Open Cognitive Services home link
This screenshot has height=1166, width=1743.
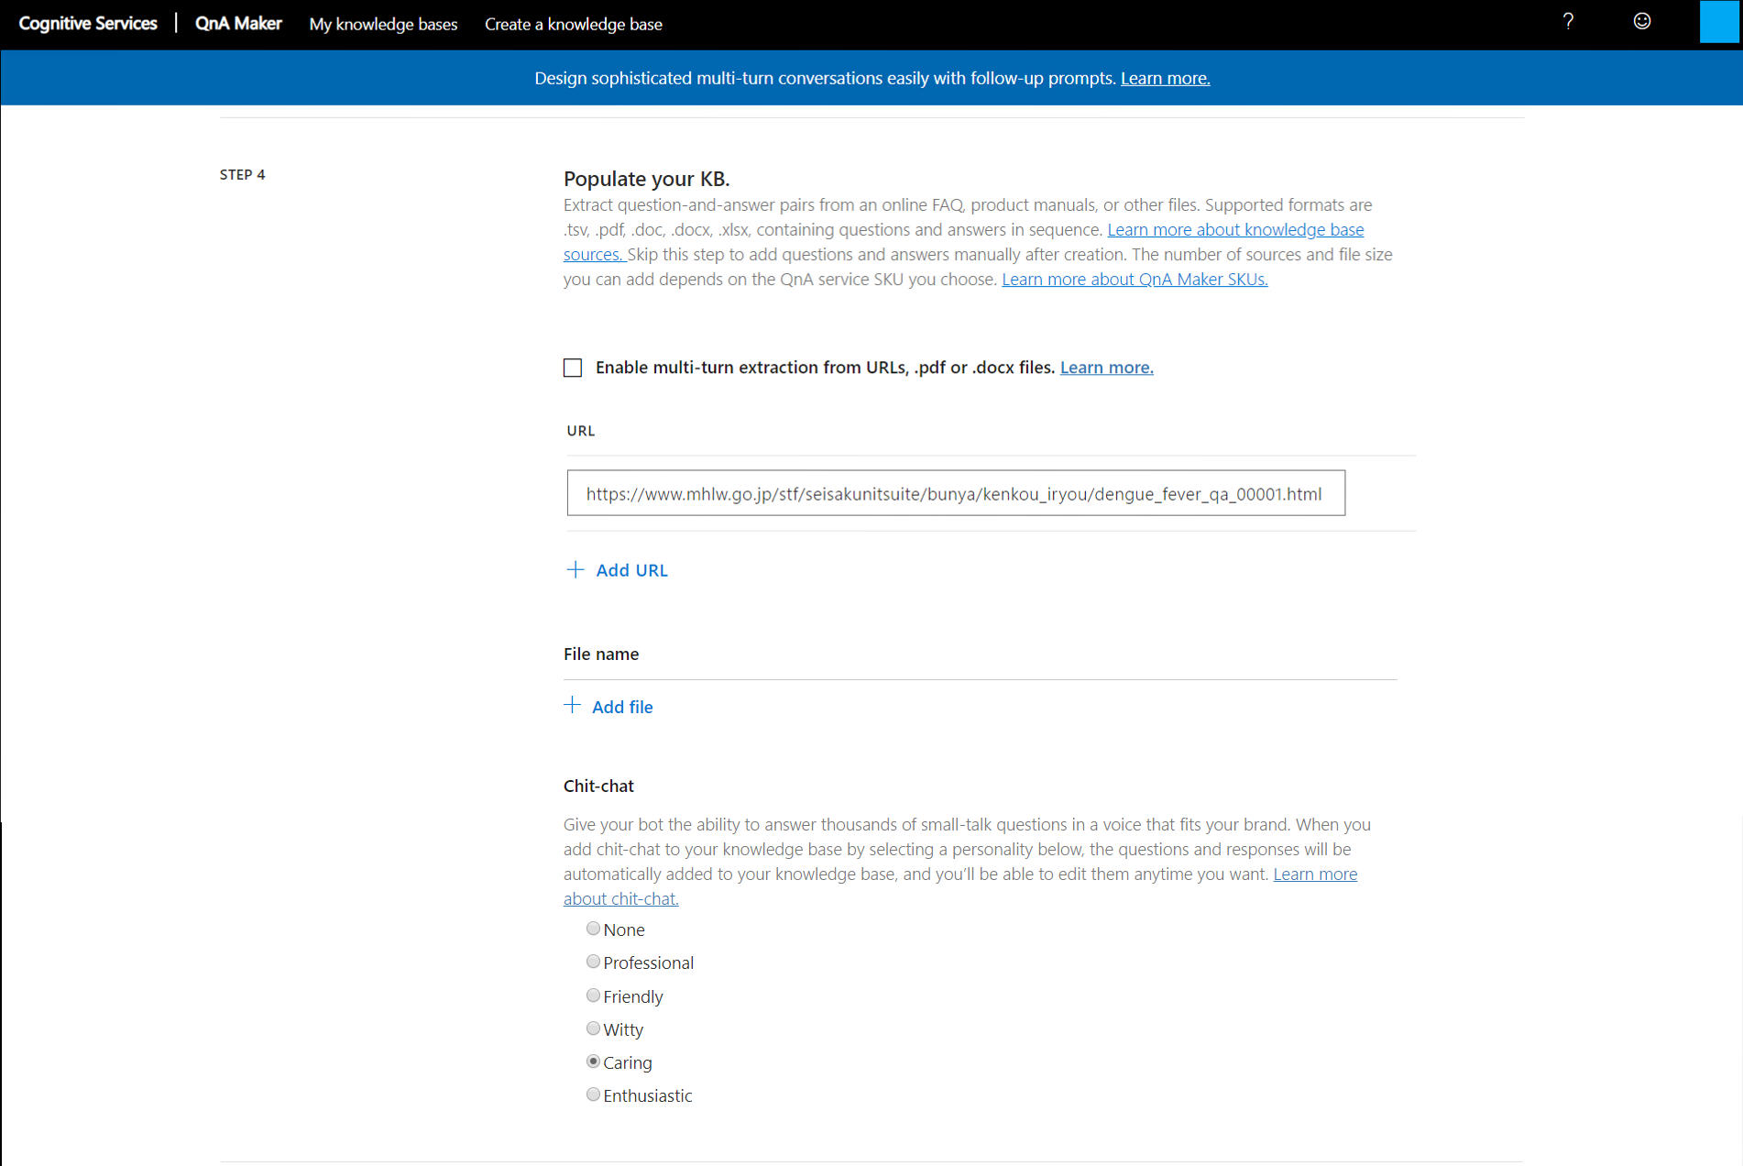pyautogui.click(x=88, y=24)
